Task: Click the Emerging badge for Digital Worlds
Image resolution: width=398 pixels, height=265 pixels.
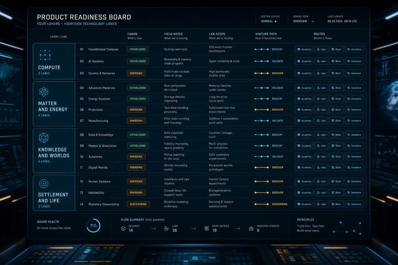Action: point(136,168)
